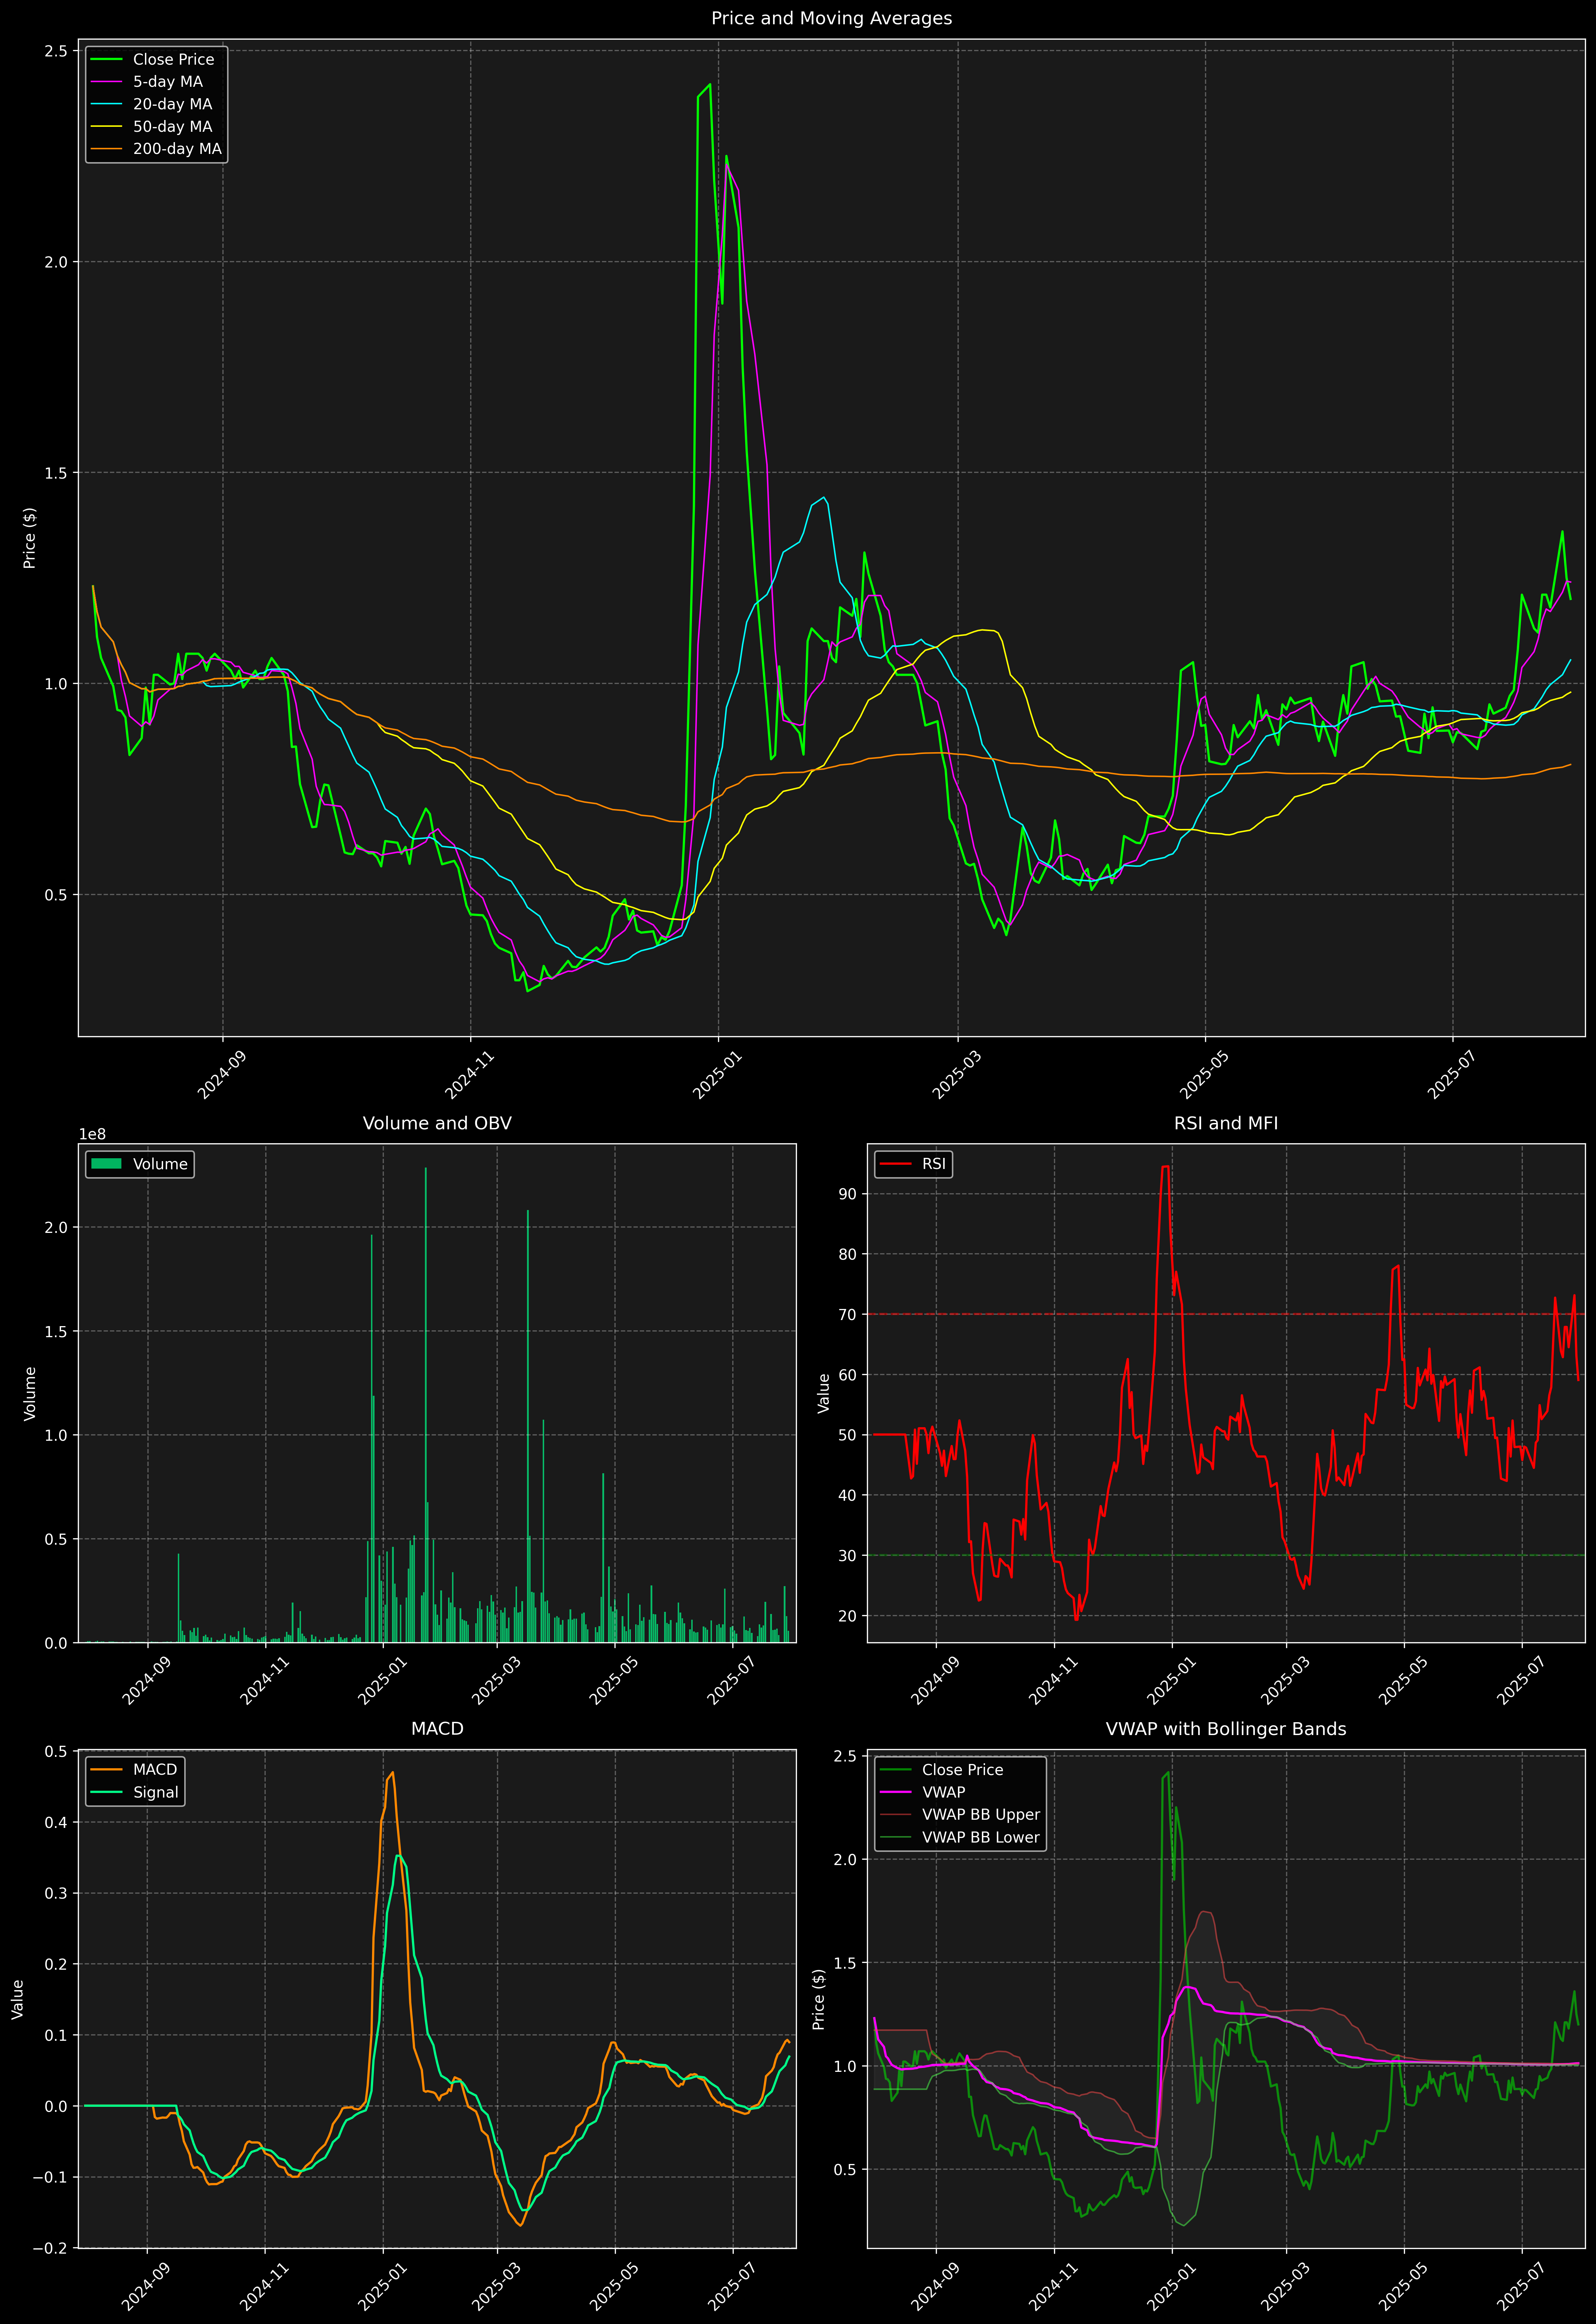Click the "Price ($)" axis label on the VWAP chart

coord(819,1999)
